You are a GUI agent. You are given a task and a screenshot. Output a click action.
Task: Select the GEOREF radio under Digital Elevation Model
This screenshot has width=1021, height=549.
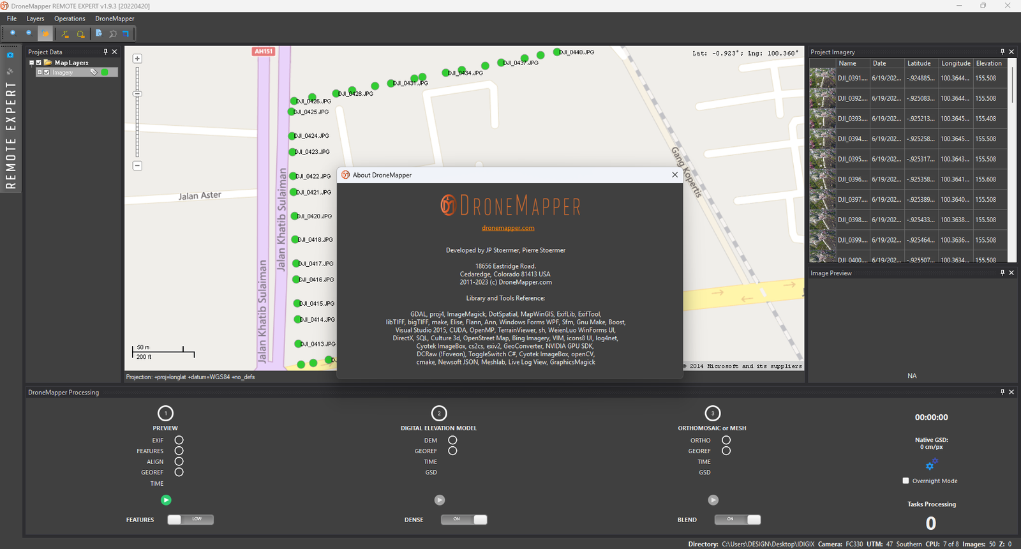(x=452, y=451)
